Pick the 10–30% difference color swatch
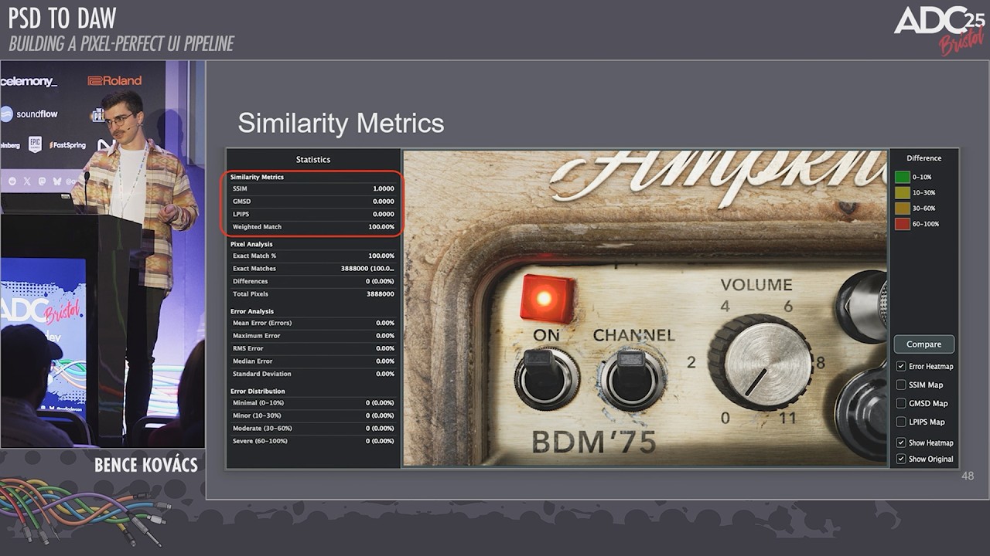 (902, 192)
